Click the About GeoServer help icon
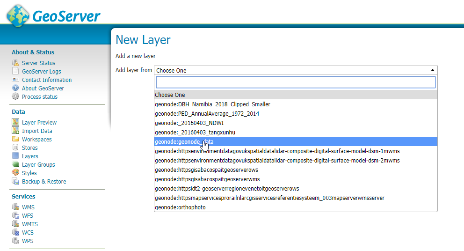 [x=15, y=88]
